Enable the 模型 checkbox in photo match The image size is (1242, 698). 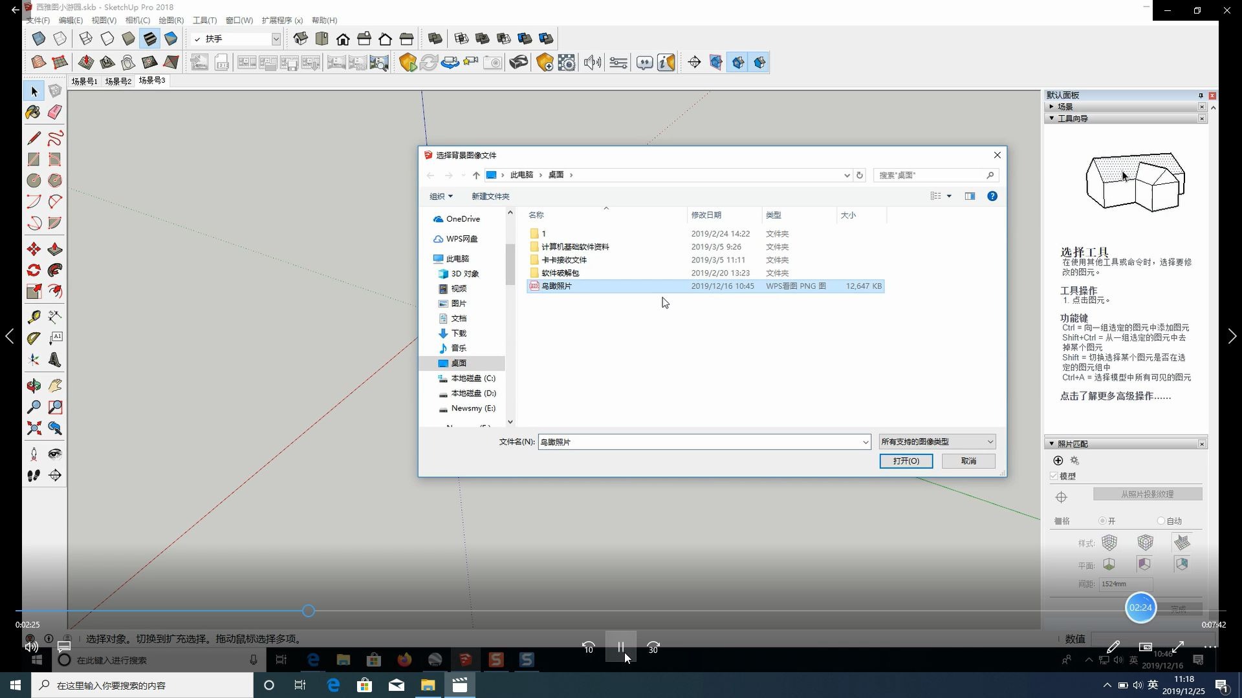pyautogui.click(x=1054, y=476)
